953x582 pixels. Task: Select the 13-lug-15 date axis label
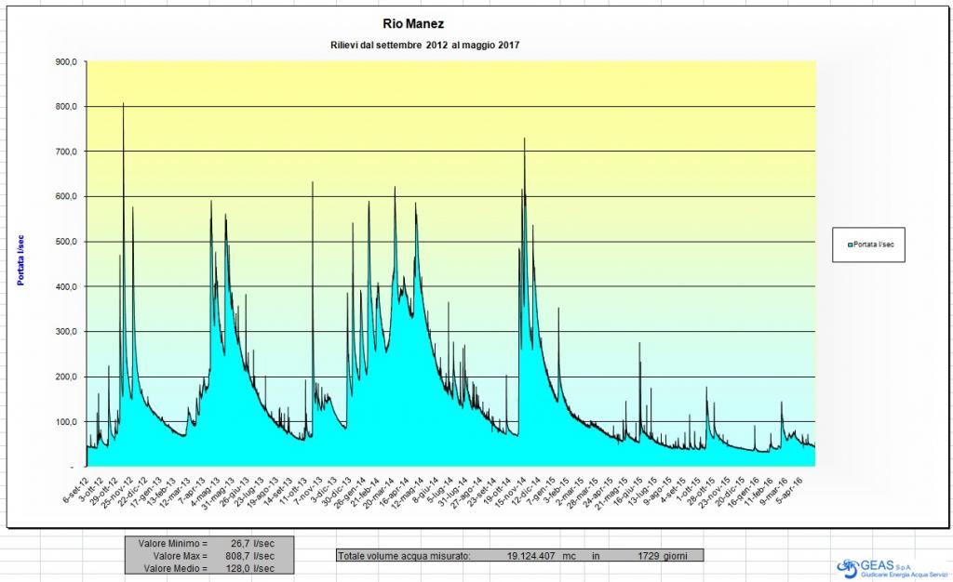[643, 492]
